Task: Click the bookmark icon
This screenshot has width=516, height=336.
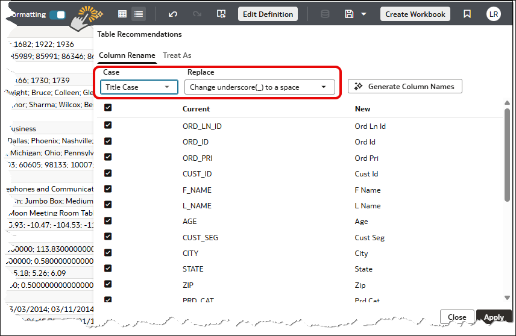Action: pyautogui.click(x=467, y=14)
